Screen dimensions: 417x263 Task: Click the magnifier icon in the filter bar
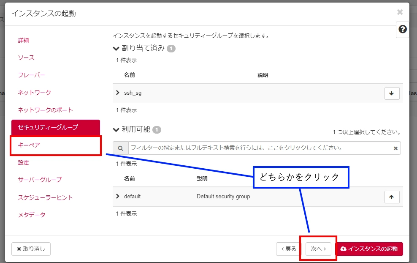click(120, 148)
